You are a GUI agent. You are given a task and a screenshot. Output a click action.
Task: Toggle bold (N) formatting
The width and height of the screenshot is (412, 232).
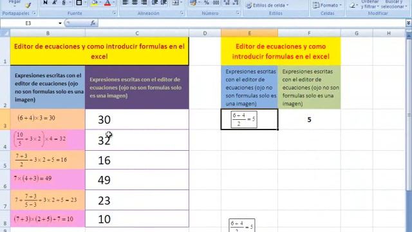pyautogui.click(x=45, y=3)
